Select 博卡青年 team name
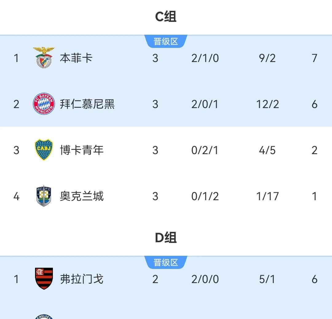The width and height of the screenshot is (332, 319). [82, 150]
